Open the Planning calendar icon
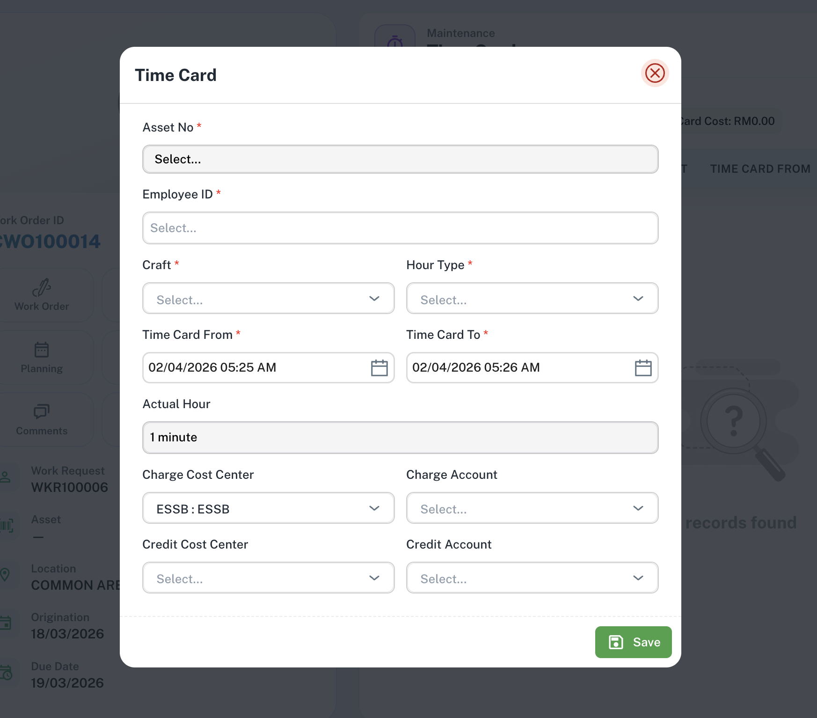The width and height of the screenshot is (817, 718). click(x=42, y=350)
